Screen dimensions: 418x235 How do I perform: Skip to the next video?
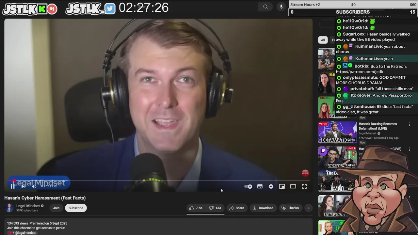pyautogui.click(x=24, y=186)
